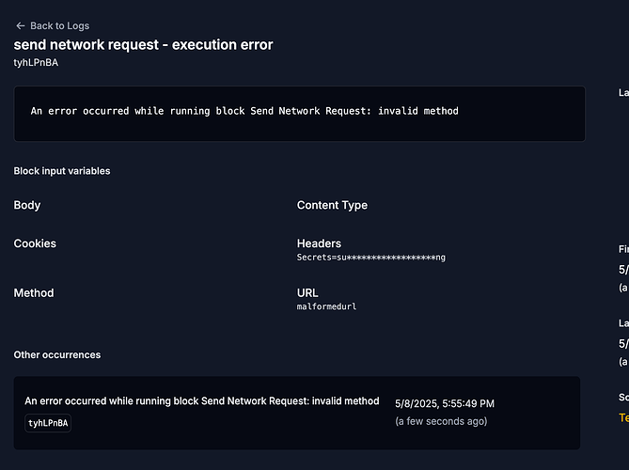Click the tyhLPnBA badge in the occurrence row
This screenshot has width=629, height=470.
coord(48,423)
